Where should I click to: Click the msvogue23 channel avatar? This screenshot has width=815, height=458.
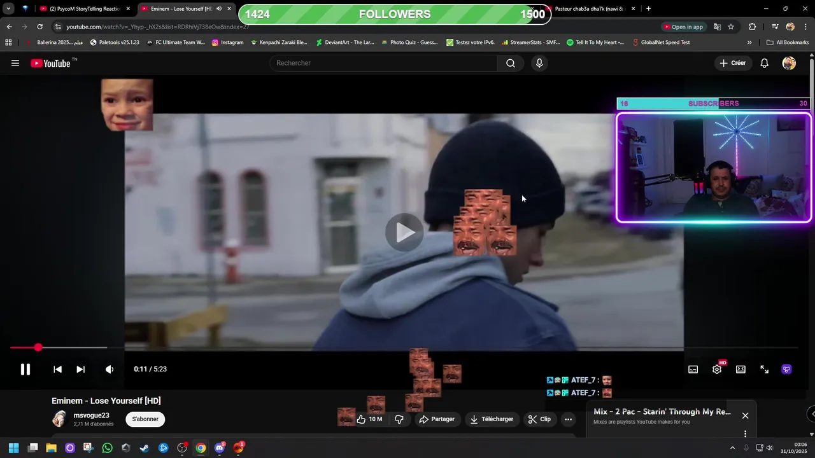click(60, 419)
